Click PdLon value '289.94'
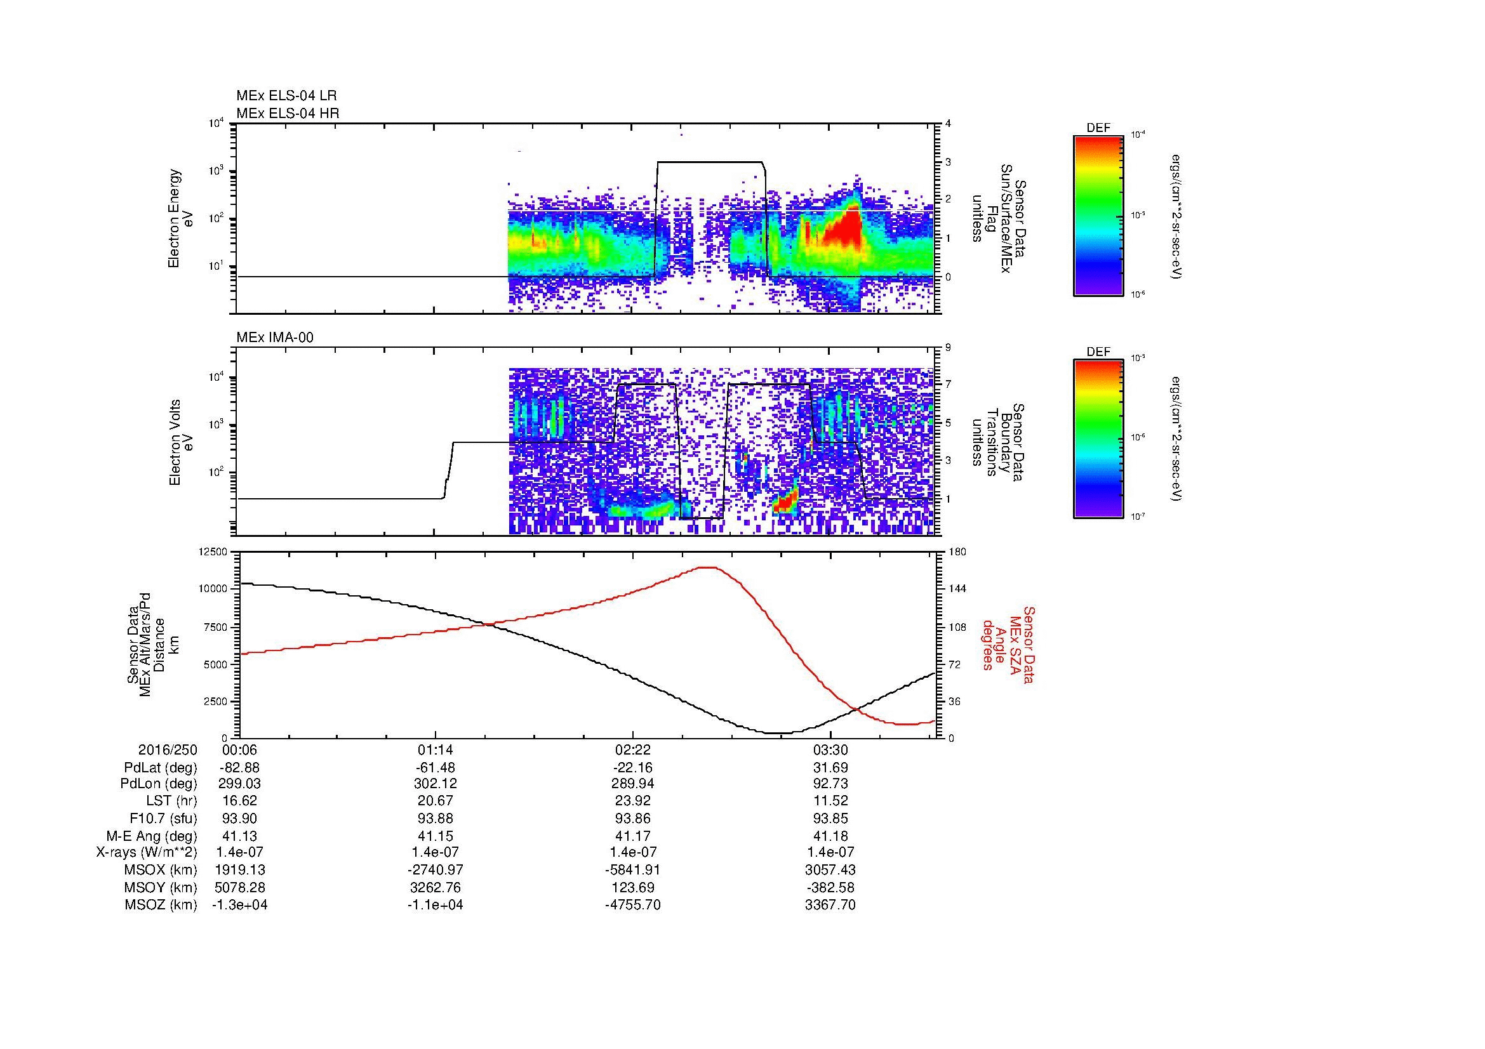The height and width of the screenshot is (1049, 1485). pyautogui.click(x=632, y=784)
